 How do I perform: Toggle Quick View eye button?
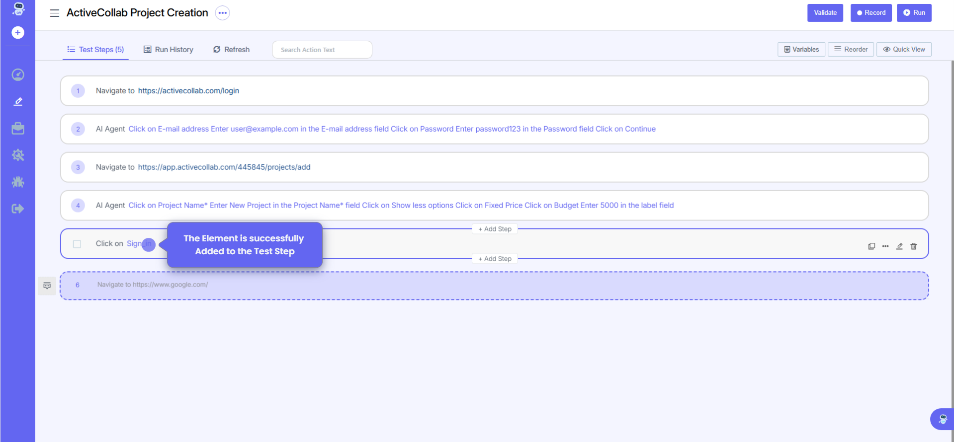pyautogui.click(x=903, y=50)
